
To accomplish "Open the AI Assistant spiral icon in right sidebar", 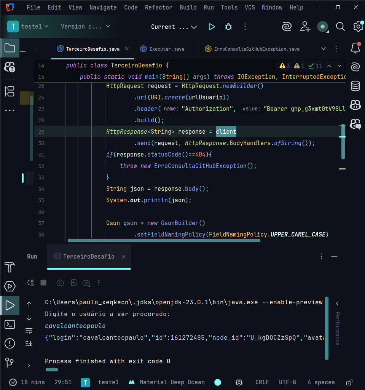I will click(x=355, y=67).
